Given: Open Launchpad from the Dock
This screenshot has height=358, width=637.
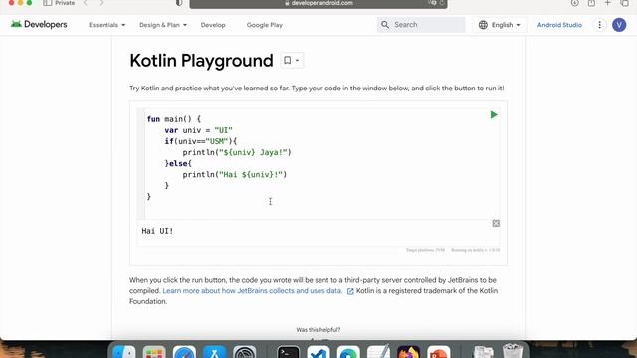Looking at the screenshot, I should click(154, 352).
